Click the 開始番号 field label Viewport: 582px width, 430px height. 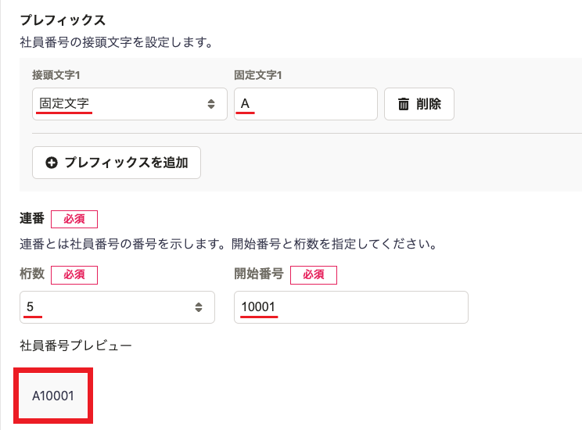[259, 274]
